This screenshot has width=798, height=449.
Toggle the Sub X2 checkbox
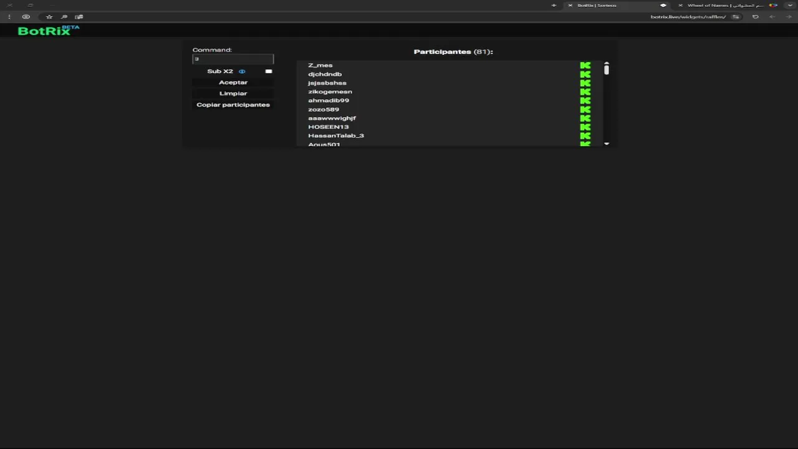[x=269, y=71]
